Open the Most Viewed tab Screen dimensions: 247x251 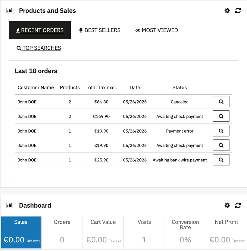pos(157,30)
